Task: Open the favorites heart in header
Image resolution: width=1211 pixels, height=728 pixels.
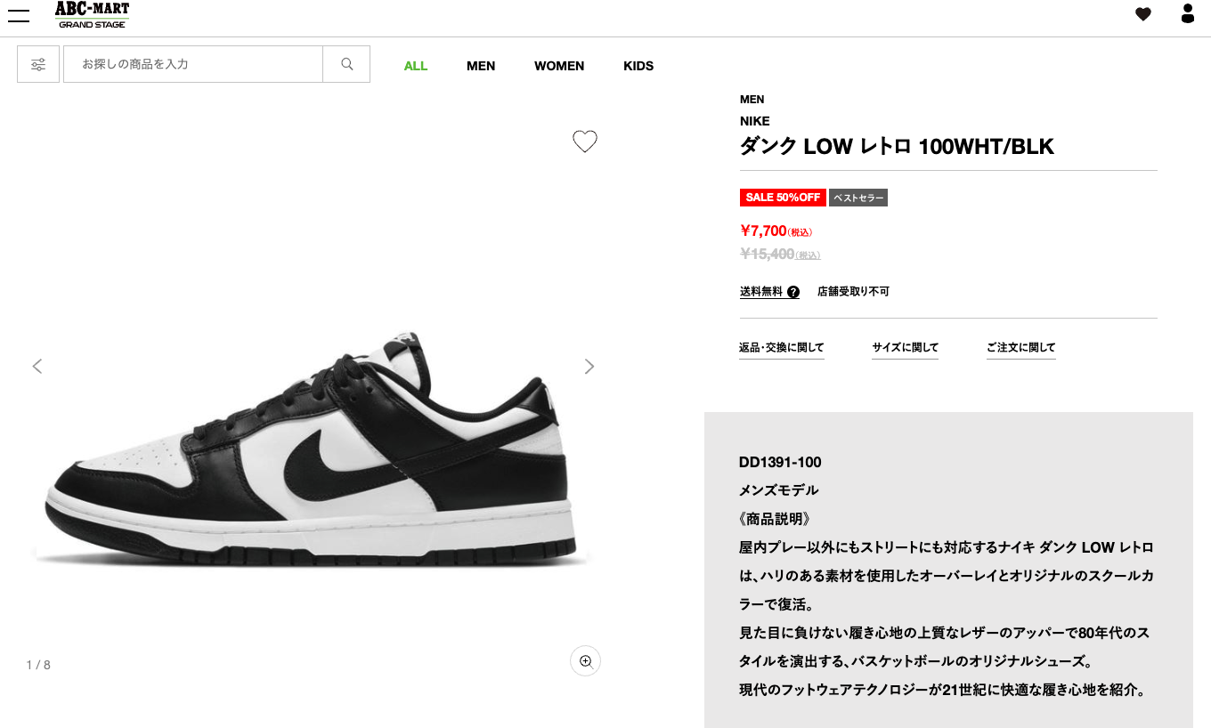Action: [1143, 14]
